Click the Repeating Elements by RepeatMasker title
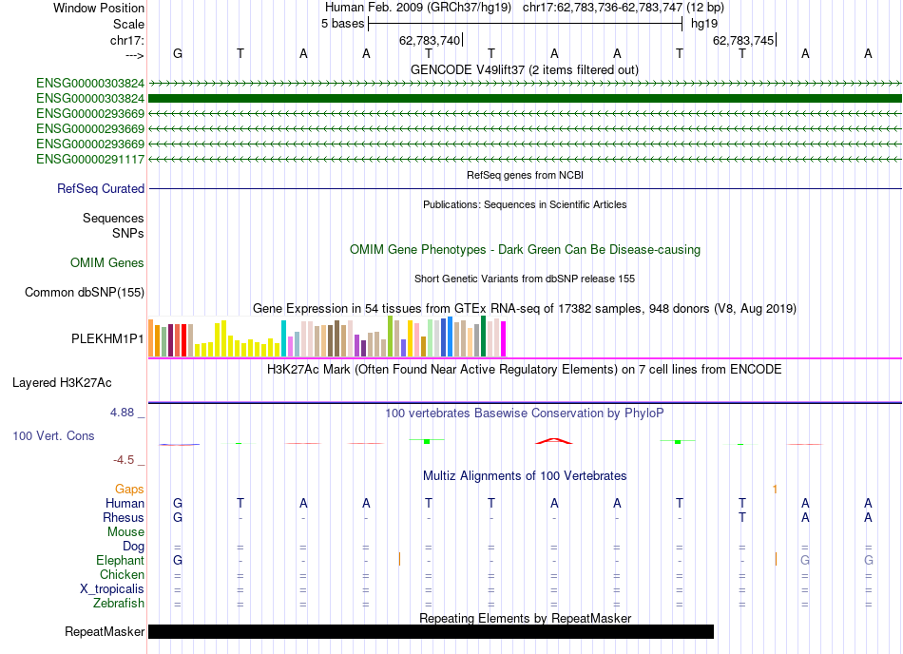 (525, 618)
